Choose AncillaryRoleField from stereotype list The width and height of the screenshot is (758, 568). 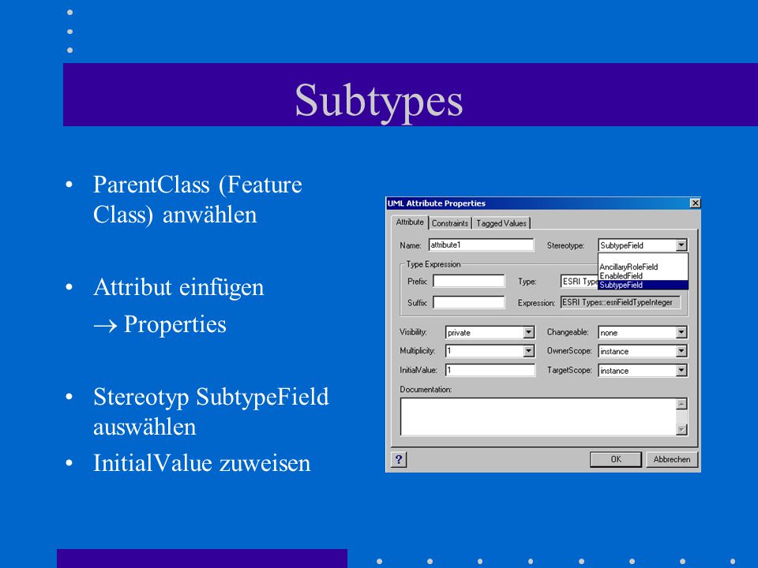(643, 267)
